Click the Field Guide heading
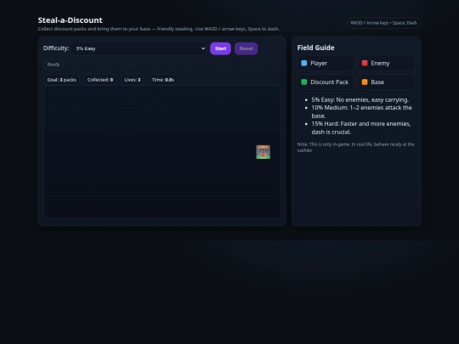459x344 pixels. (315, 48)
